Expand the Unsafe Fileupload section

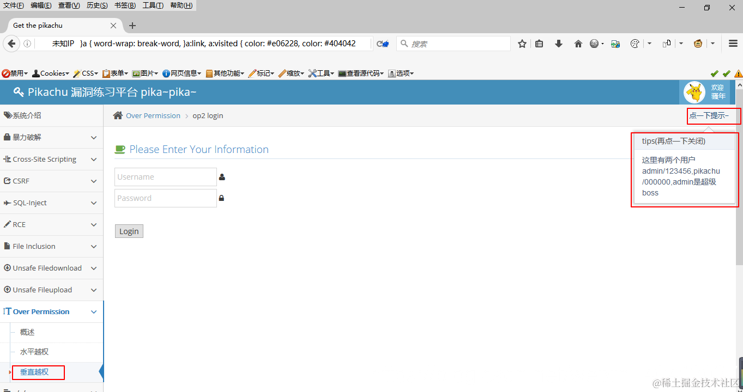[x=51, y=290]
